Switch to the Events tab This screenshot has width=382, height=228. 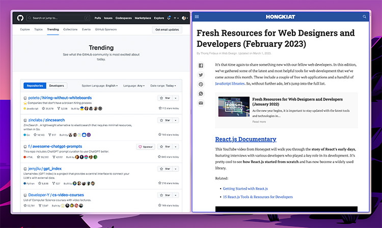pos(86,30)
